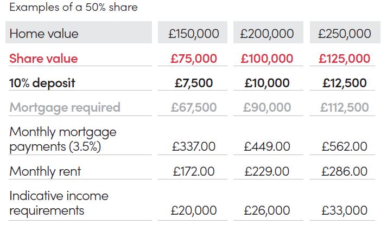The width and height of the screenshot is (387, 225).
Task: Click the 'Examples of a 50% share' heading
Action: coord(73,8)
